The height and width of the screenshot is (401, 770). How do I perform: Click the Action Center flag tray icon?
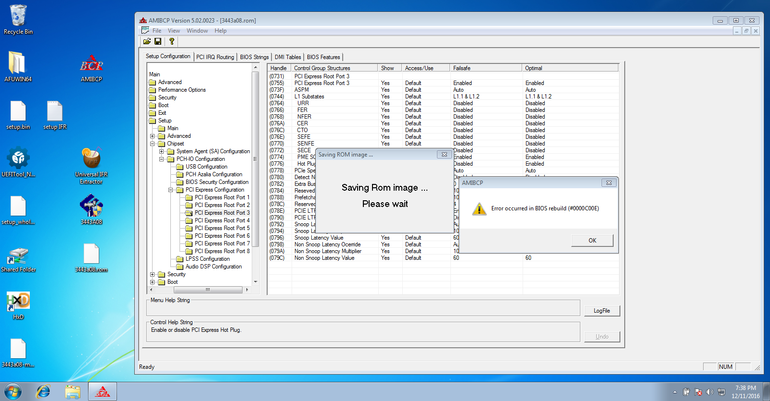698,392
